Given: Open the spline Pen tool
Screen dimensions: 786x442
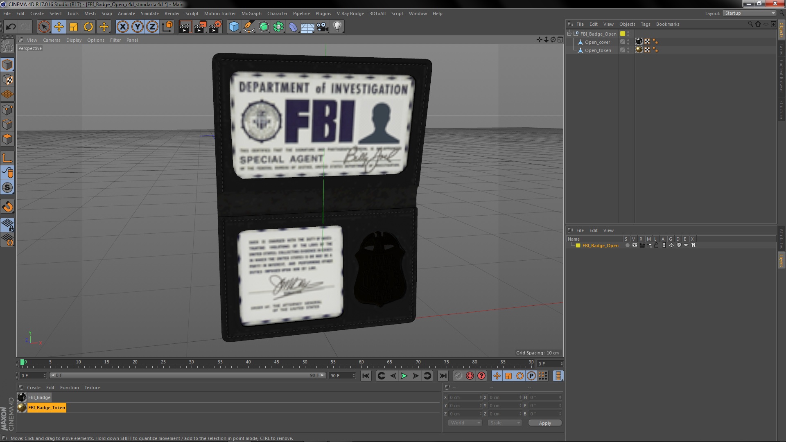Looking at the screenshot, I should 248,27.
